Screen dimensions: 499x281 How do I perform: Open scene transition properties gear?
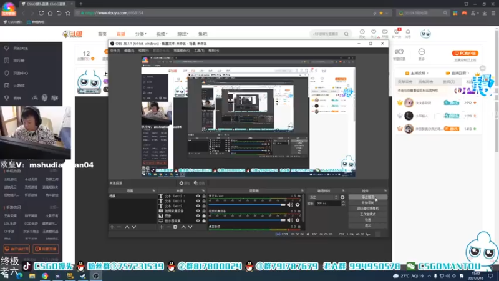(342, 197)
